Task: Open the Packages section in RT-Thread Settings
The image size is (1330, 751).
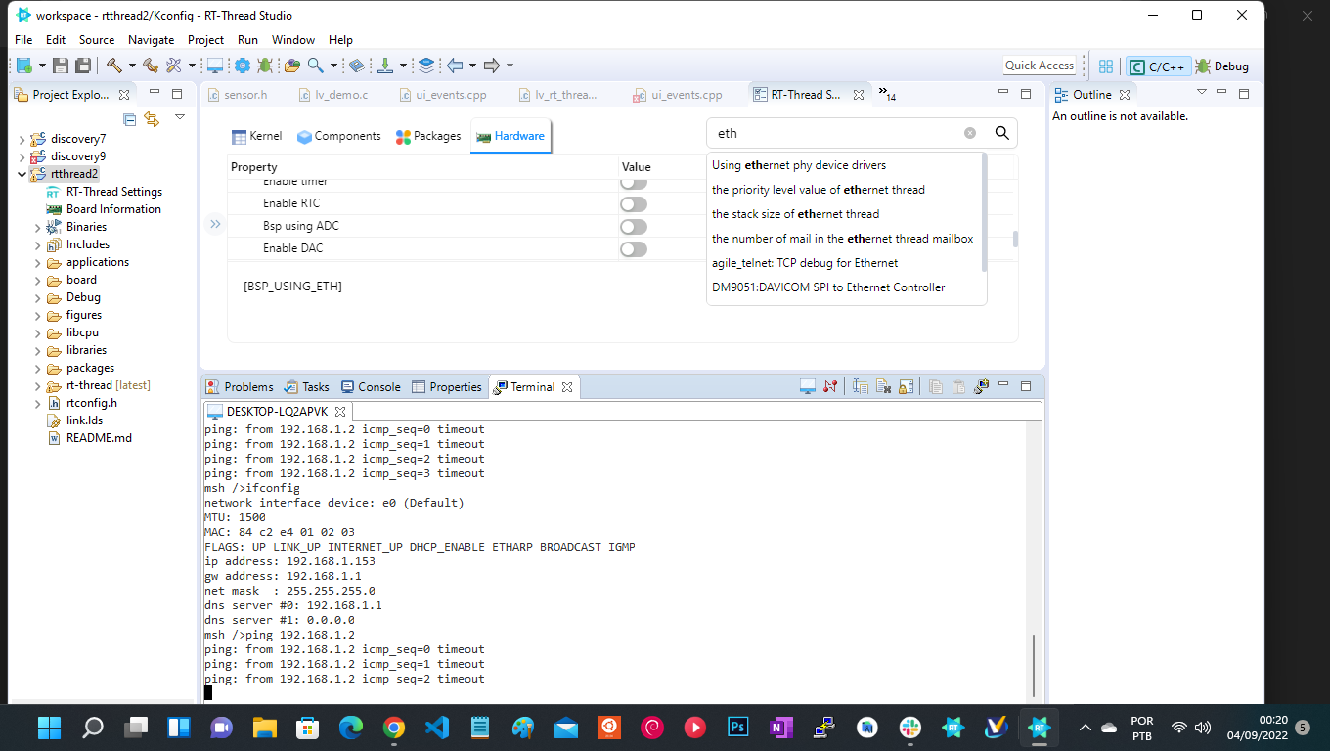Action: coord(427,136)
